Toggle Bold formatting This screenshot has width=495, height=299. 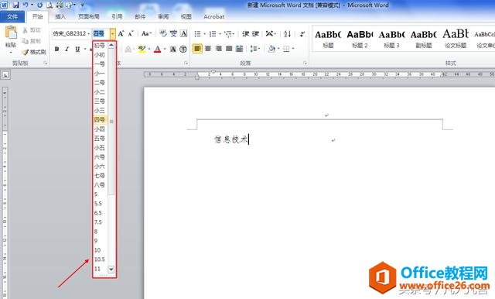(56, 49)
